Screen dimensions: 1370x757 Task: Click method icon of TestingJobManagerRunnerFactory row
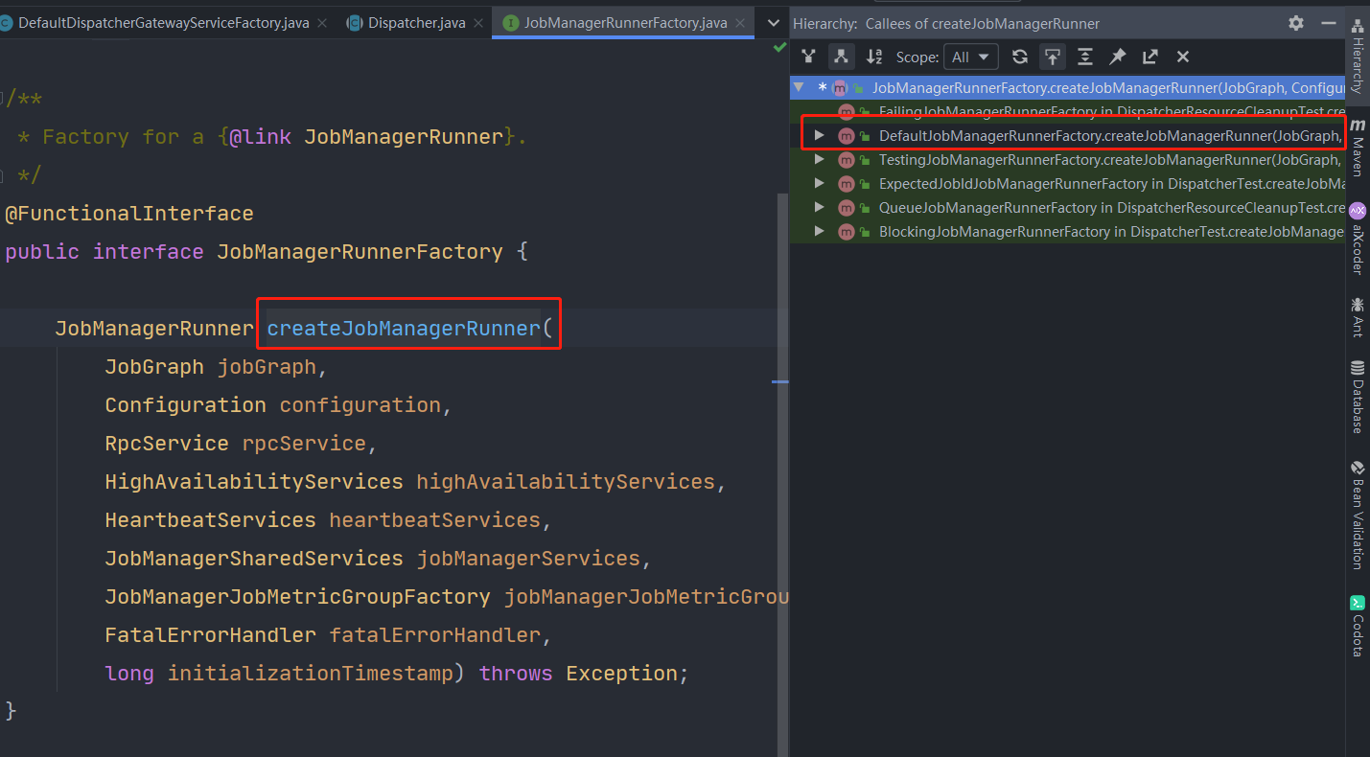click(846, 159)
